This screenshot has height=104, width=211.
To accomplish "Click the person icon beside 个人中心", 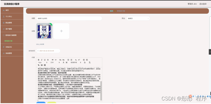I will coord(4,17).
